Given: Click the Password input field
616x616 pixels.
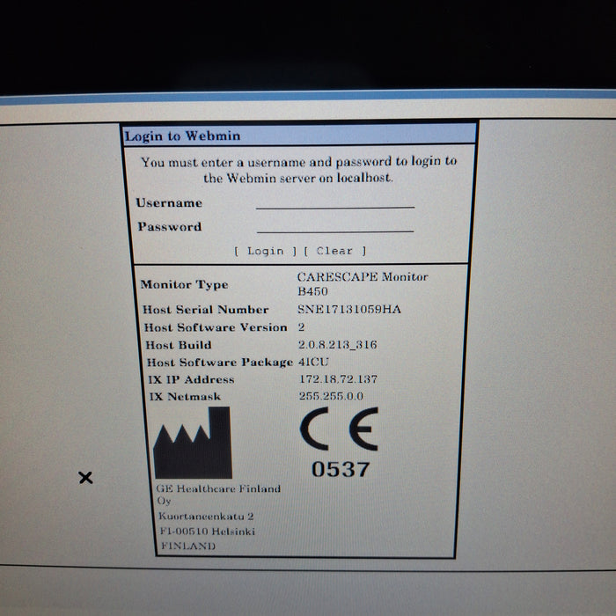Looking at the screenshot, I should pyautogui.click(x=335, y=226).
